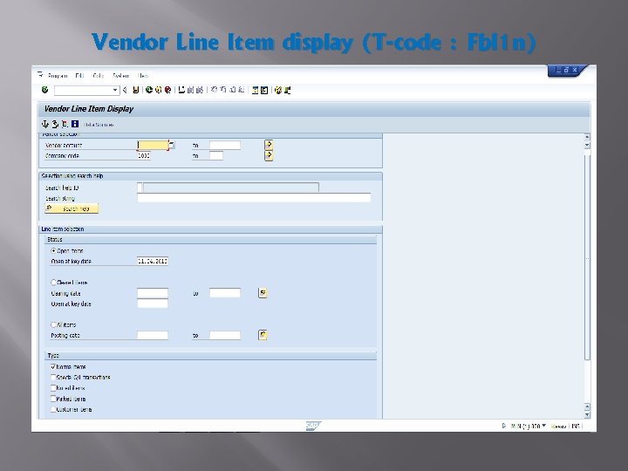Open the SAP window control menu icon
This screenshot has height=471, width=628.
coord(40,74)
